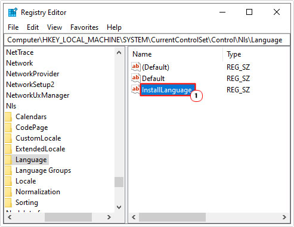The width and height of the screenshot is (294, 227).
Task: Select the NetTrace key
Action: pos(20,52)
